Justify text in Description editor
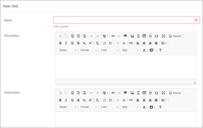Screen dimensions: 203x128 click(x=156, y=43)
